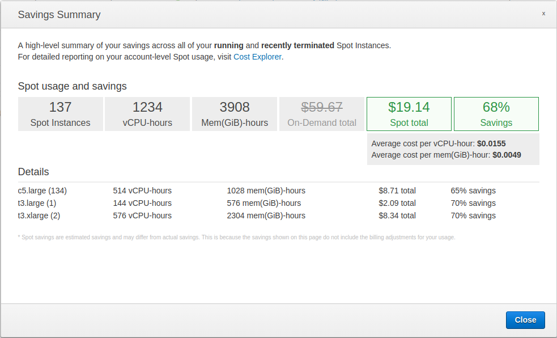557x338 pixels.
Task: Select the struck-through On-Demand total tile
Action: pos(322,114)
